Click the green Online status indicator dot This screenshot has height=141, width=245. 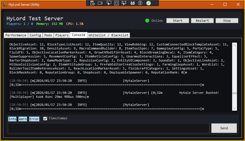coord(147,21)
